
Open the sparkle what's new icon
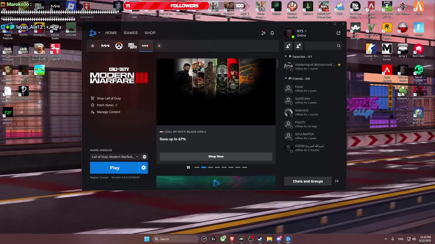click(x=263, y=33)
